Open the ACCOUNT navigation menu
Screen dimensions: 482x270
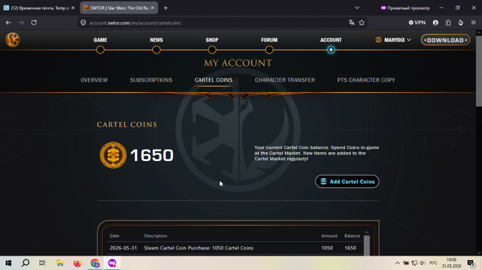pyautogui.click(x=331, y=40)
